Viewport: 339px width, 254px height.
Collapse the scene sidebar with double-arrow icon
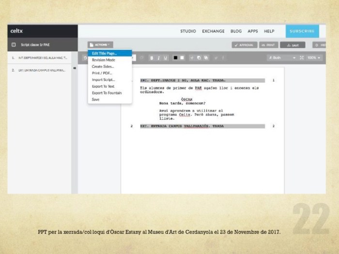click(75, 68)
